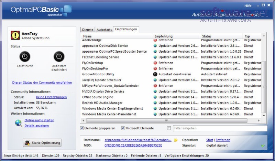
Task: Maximize the OptimalPC window
Action: click(263, 5)
